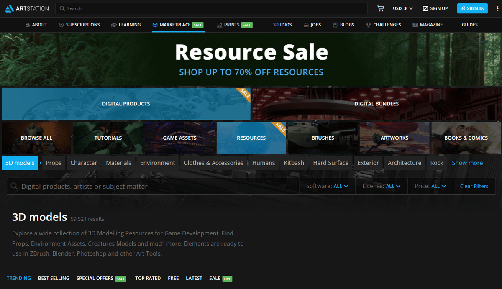Go to the Learning section
502x289 pixels.
point(126,25)
